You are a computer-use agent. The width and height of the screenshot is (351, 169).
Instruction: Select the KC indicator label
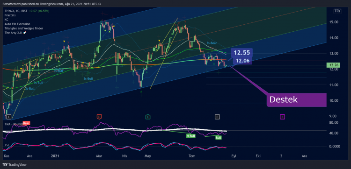6,20
